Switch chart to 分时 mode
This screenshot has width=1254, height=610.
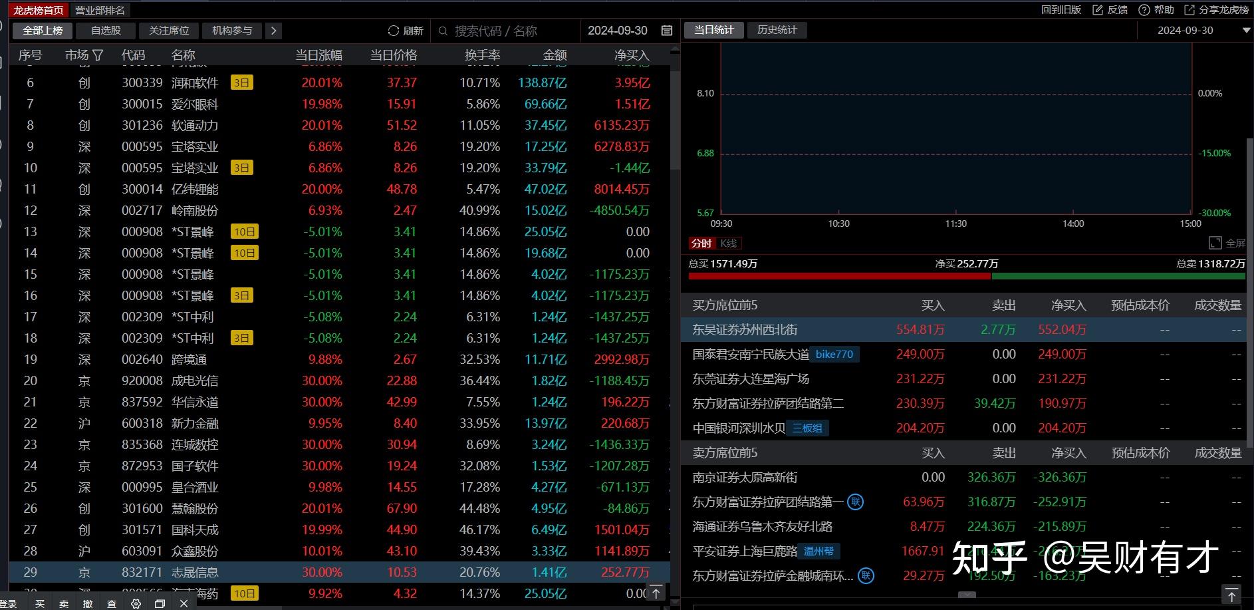pos(701,243)
